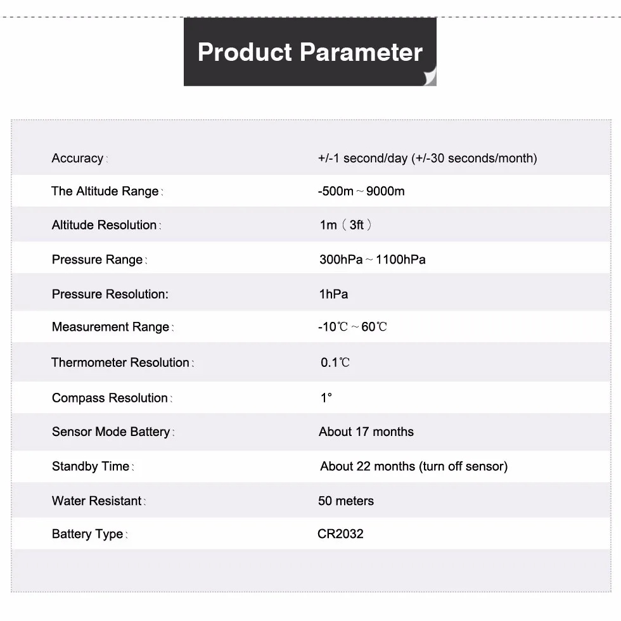The image size is (621, 621).
Task: Select the Pressure Resolution label
Action: tap(110, 294)
